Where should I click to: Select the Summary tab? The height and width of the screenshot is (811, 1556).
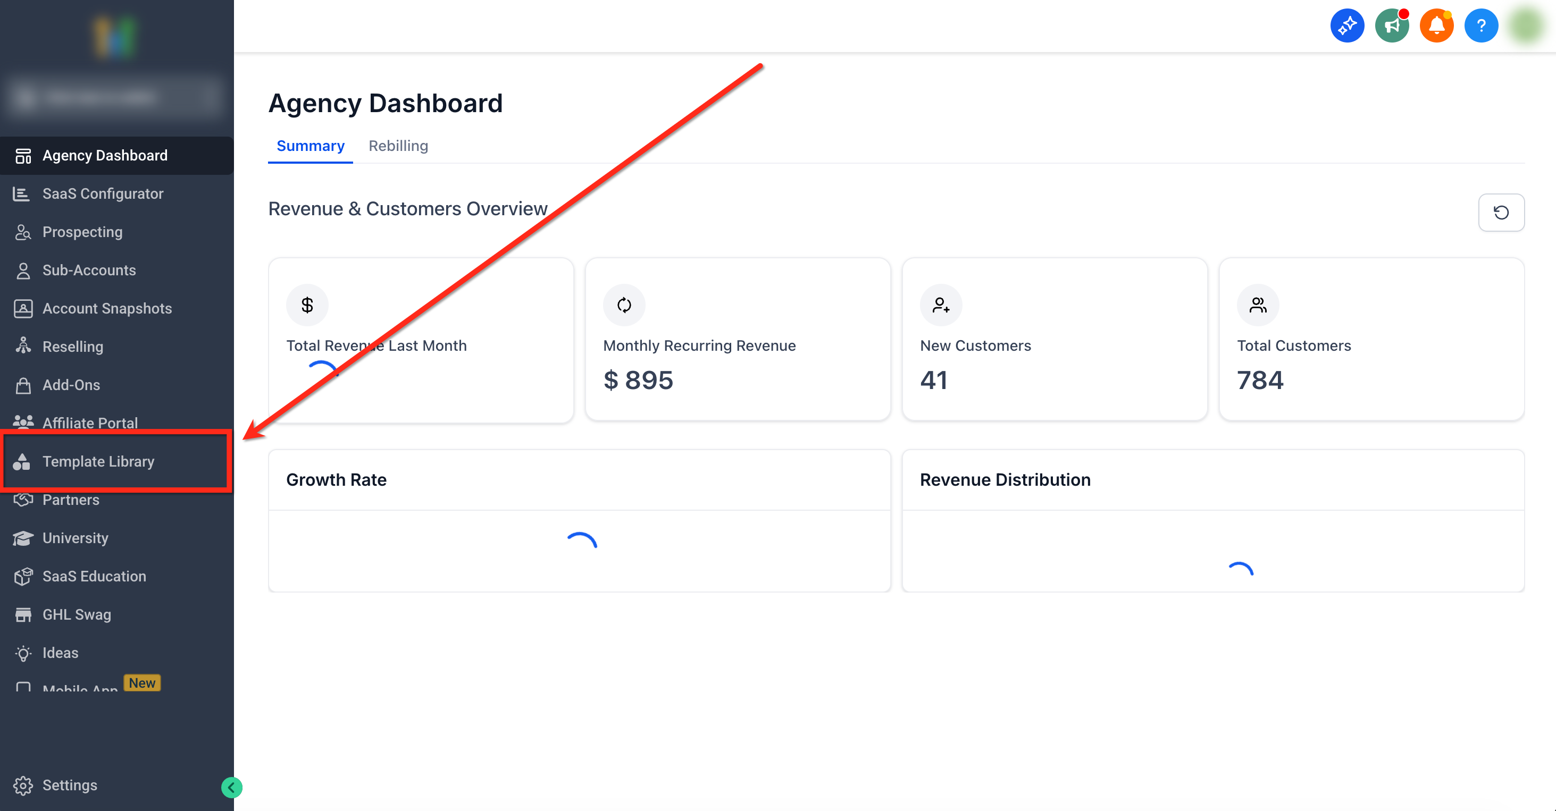click(x=311, y=146)
